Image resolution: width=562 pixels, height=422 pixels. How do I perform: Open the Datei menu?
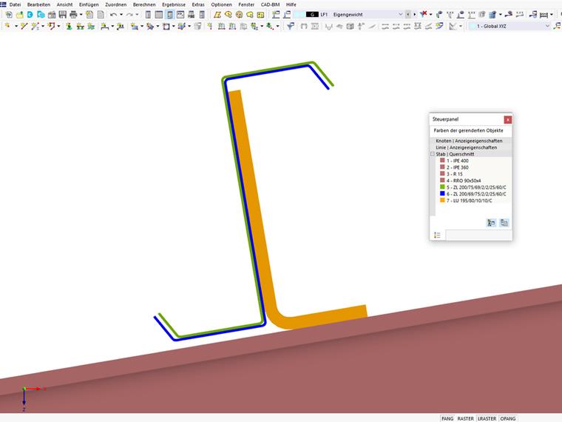(15, 4)
